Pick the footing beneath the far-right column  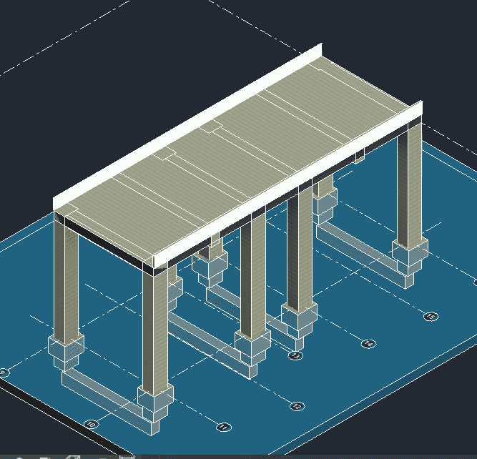click(410, 261)
